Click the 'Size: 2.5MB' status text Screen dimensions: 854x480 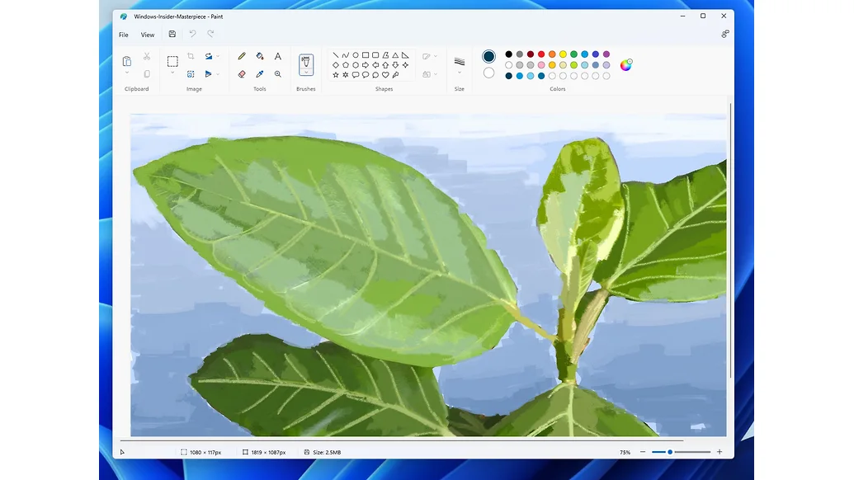(x=327, y=452)
